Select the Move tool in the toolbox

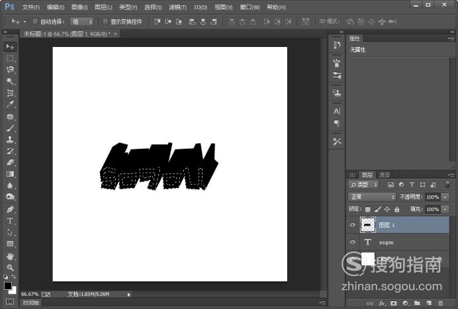coord(10,47)
